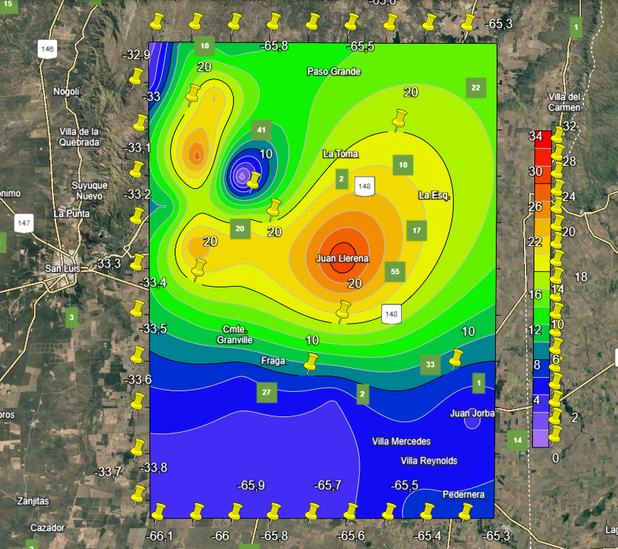Click the route 146 highway shield
The width and height of the screenshot is (618, 549).
pos(48,49)
